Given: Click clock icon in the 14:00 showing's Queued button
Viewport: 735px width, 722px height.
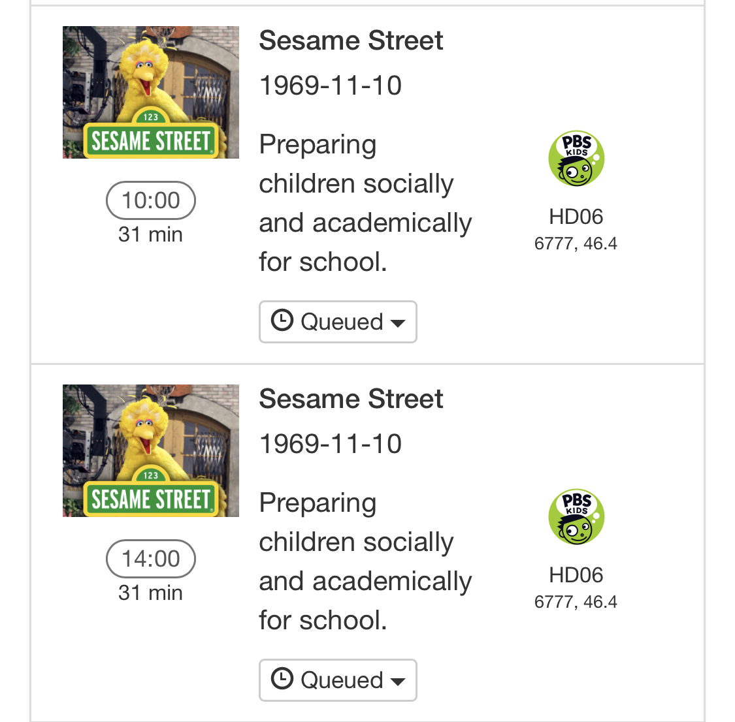Looking at the screenshot, I should point(282,679).
